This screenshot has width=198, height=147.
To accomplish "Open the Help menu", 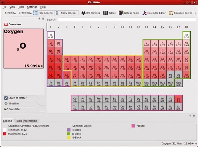I will point(43,7).
